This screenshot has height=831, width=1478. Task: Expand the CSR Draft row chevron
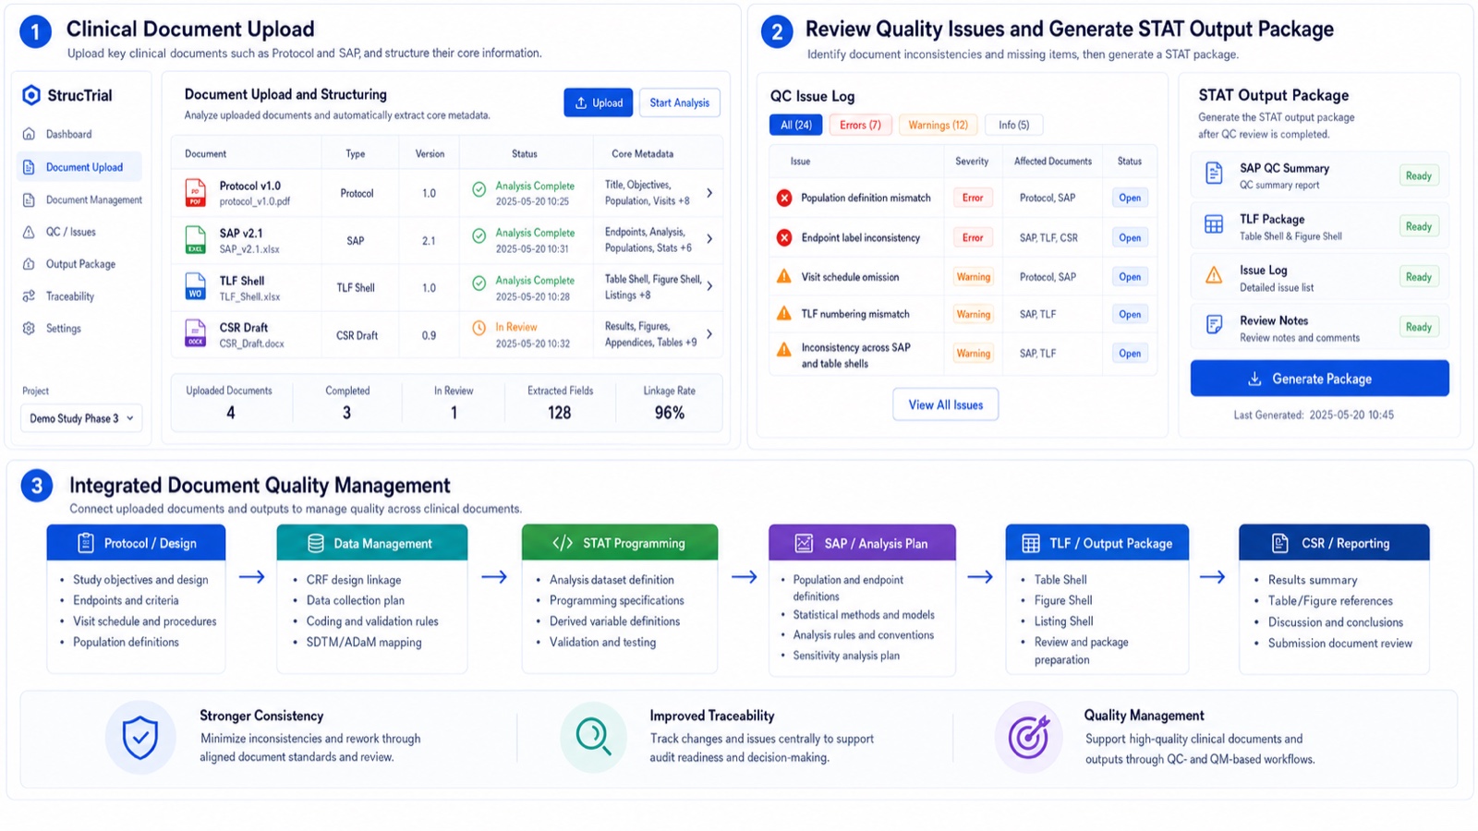[x=709, y=334]
